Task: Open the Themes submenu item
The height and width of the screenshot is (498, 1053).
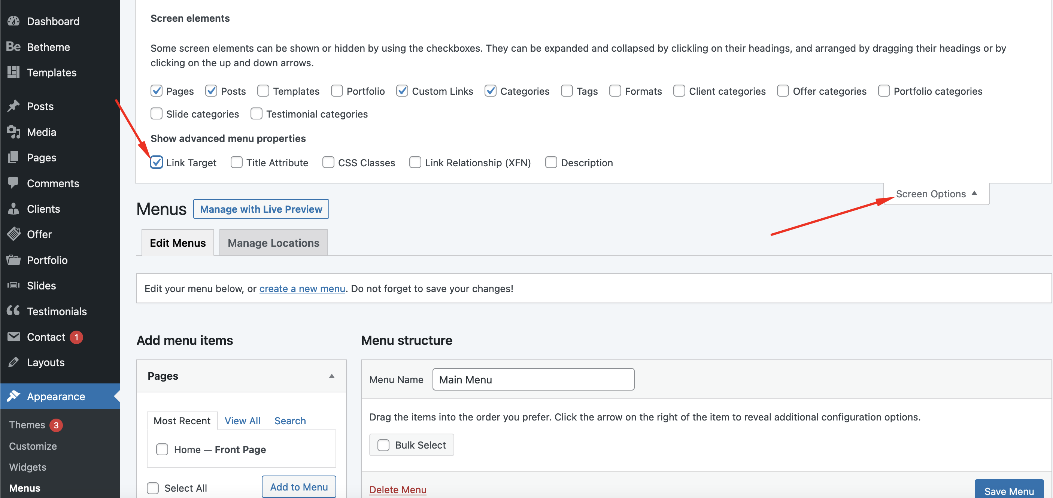Action: click(x=27, y=425)
